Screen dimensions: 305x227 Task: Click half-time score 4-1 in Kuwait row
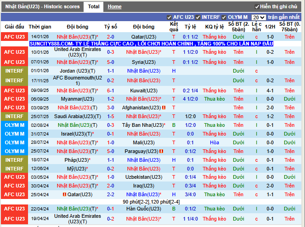coord(270,91)
